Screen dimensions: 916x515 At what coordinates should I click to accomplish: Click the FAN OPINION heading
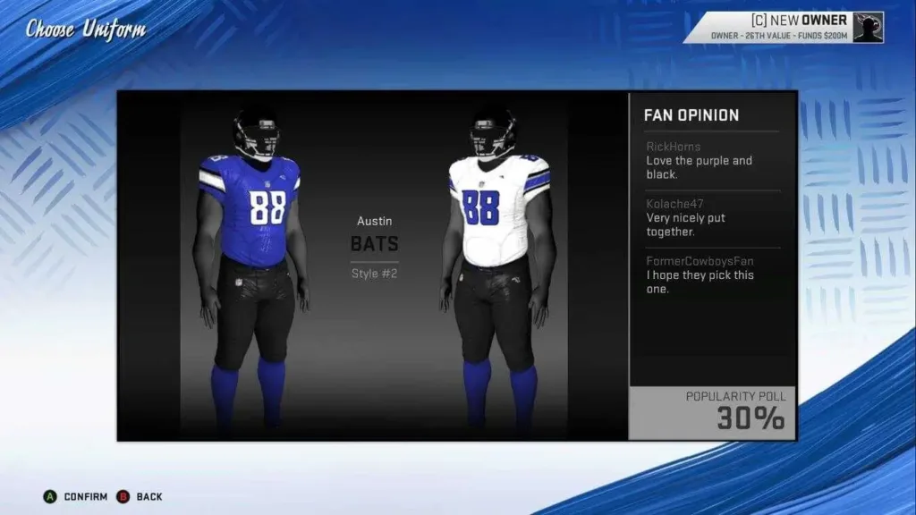click(x=691, y=115)
